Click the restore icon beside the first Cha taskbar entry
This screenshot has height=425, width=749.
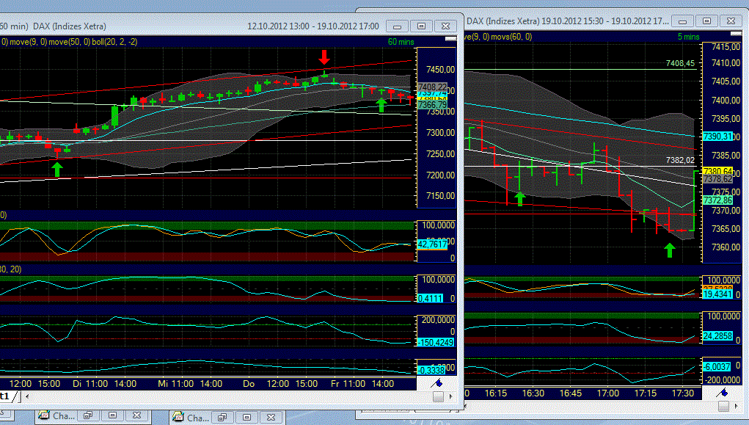point(88,415)
